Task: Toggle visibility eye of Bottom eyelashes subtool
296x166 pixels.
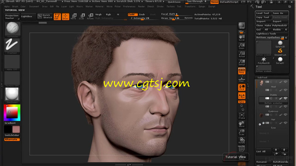Action: [x=285, y=98]
